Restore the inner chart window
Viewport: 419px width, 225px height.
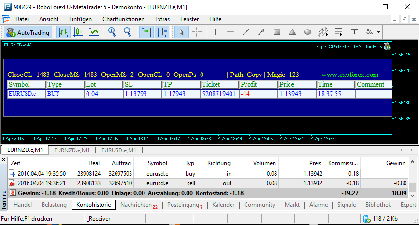(x=405, y=19)
